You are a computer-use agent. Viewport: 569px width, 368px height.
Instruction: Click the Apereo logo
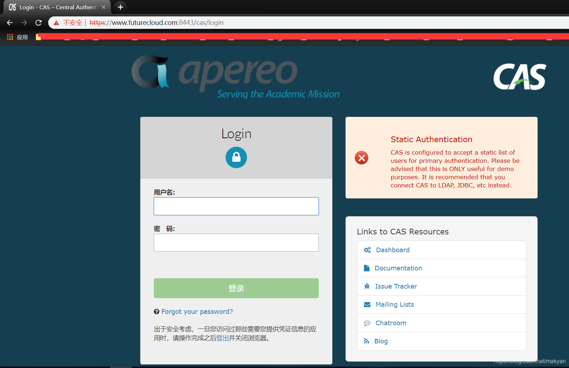236,77
